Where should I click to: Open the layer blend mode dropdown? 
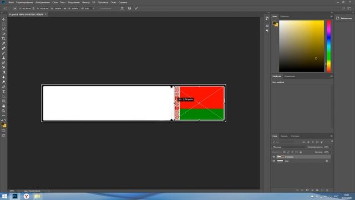[289, 147]
